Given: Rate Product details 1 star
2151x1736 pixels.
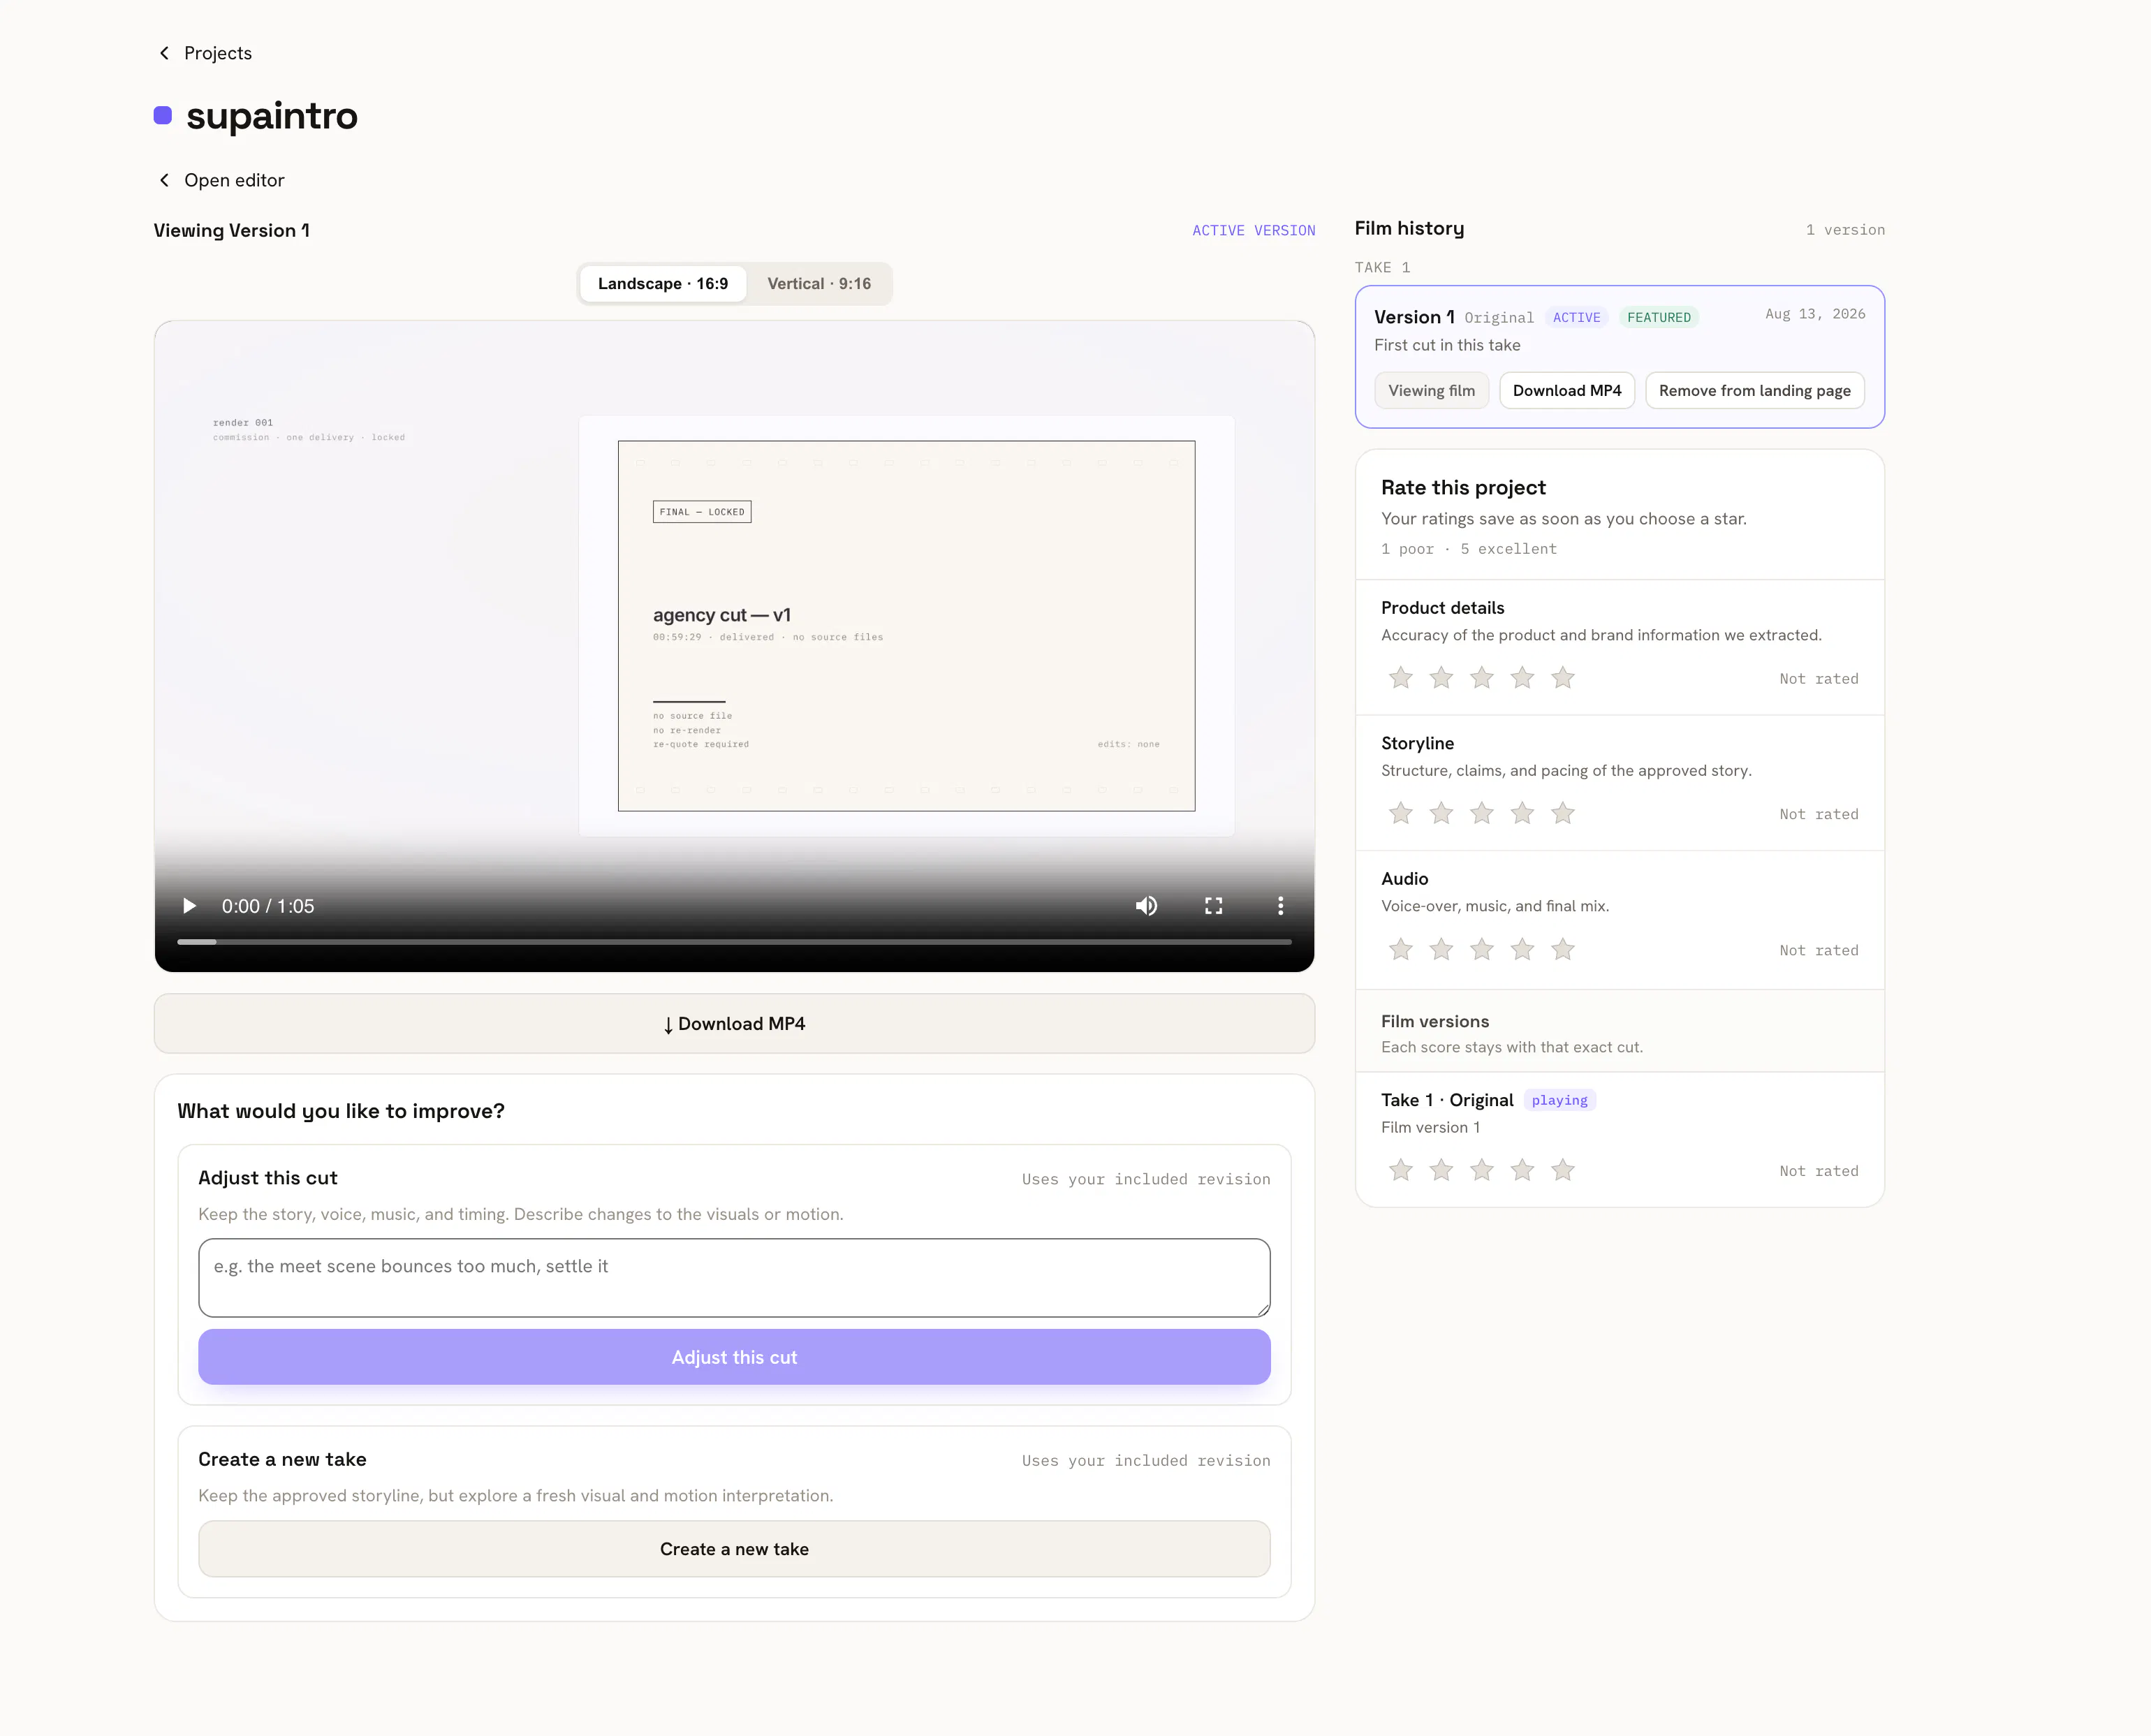Looking at the screenshot, I should click(x=1400, y=678).
